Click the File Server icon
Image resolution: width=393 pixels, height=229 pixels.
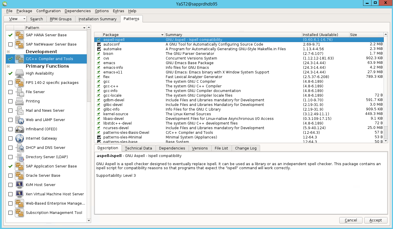(x=19, y=92)
